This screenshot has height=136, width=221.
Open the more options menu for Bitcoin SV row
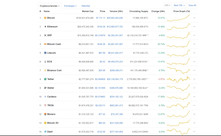194,123
